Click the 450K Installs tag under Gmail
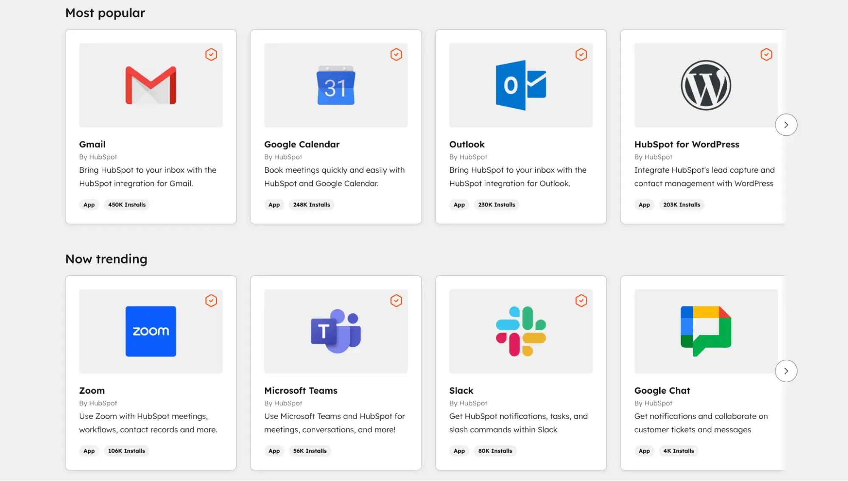This screenshot has height=481, width=848. click(x=126, y=204)
